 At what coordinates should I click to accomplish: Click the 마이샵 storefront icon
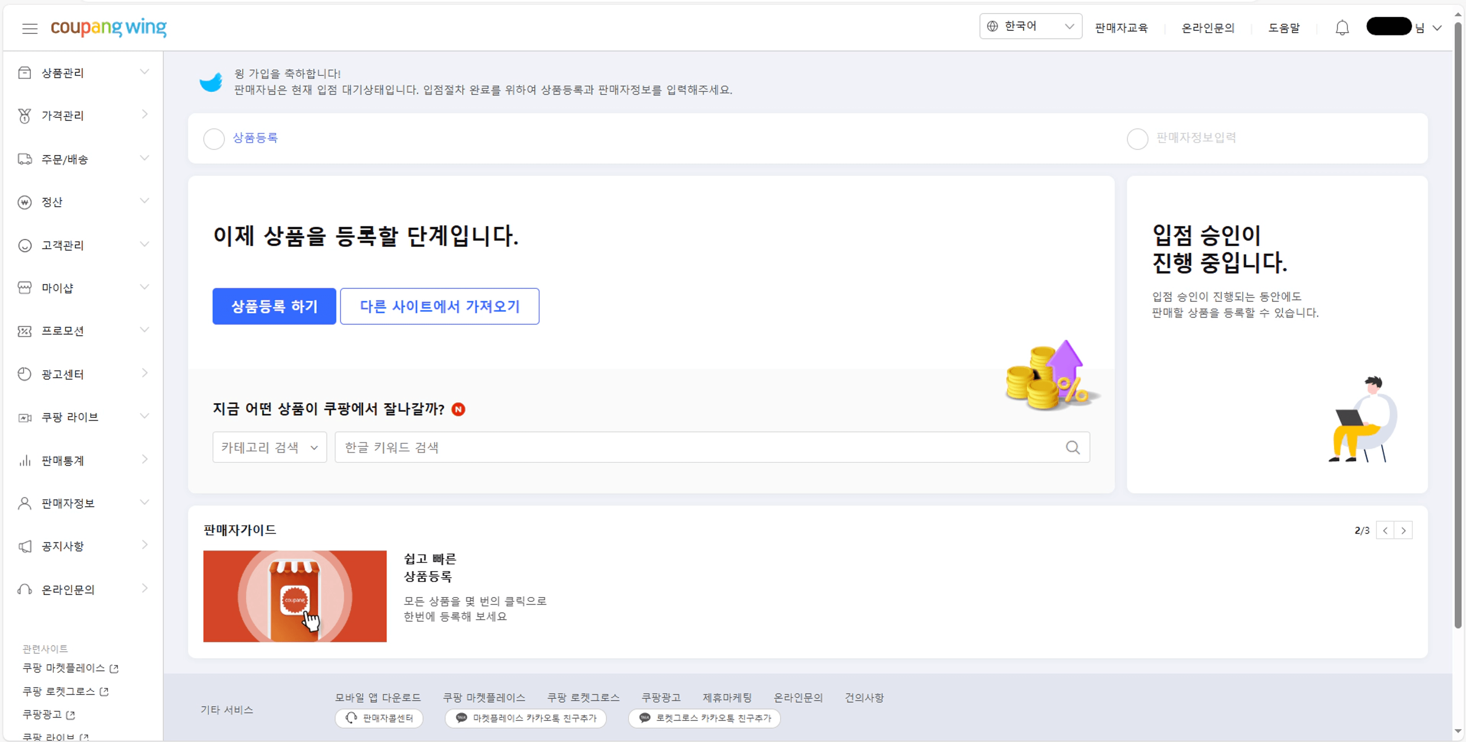pos(24,288)
